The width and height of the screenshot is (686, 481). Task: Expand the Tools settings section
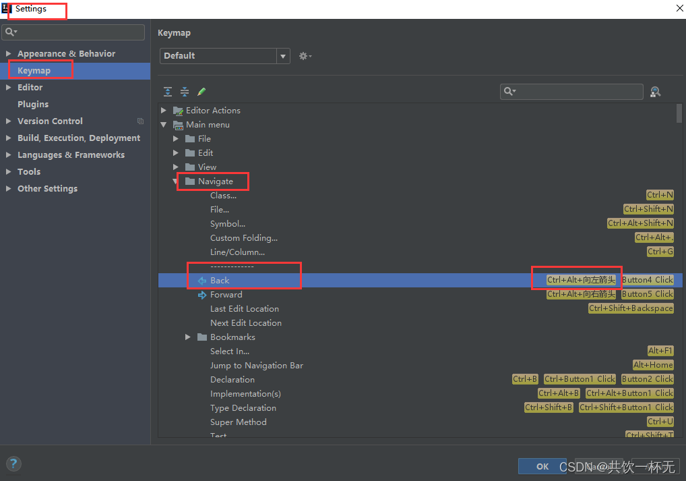pyautogui.click(x=8, y=171)
